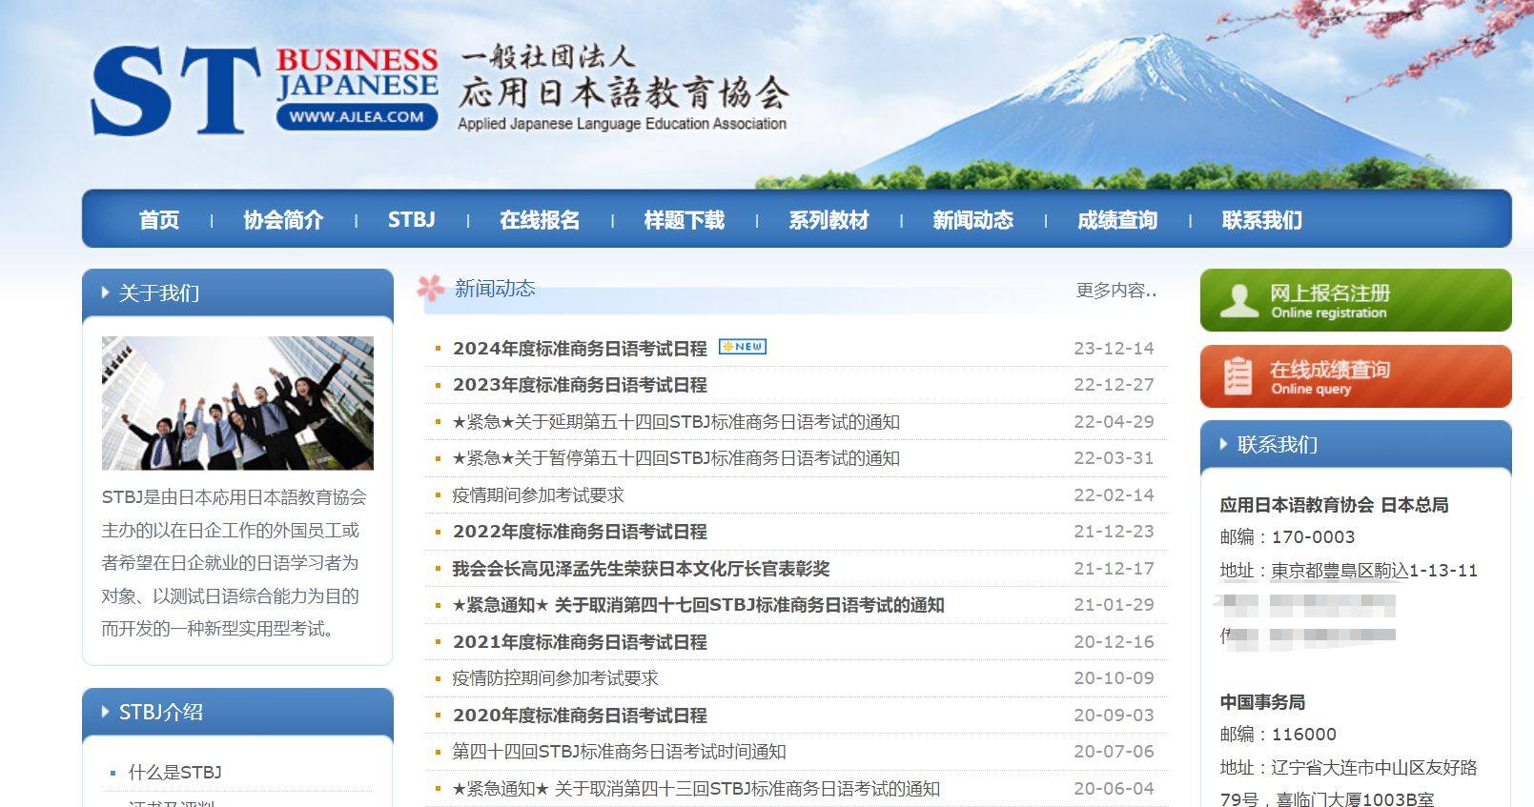
Task: Click the NEW badge beside 2024 schedule
Action: point(743,347)
